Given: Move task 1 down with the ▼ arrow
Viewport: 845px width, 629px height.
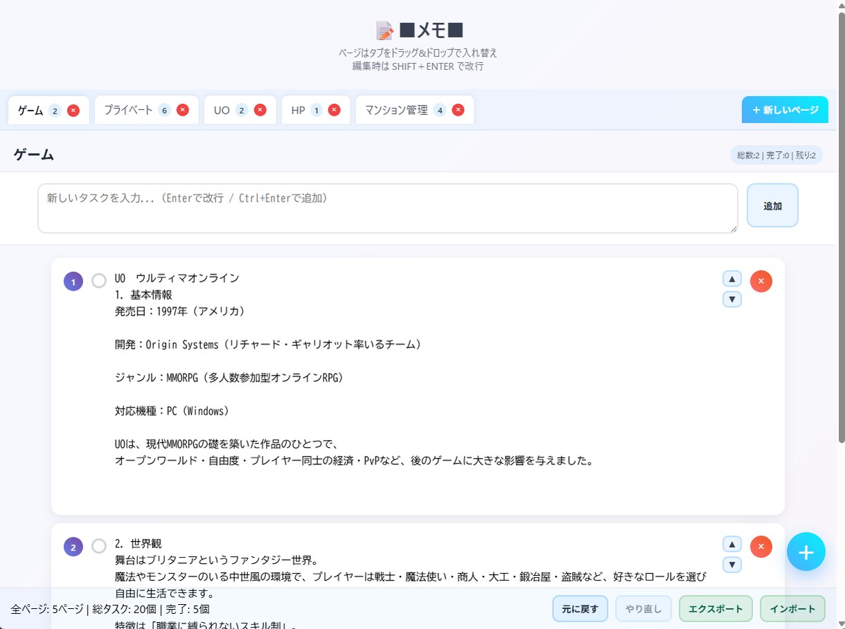Looking at the screenshot, I should 732,300.
